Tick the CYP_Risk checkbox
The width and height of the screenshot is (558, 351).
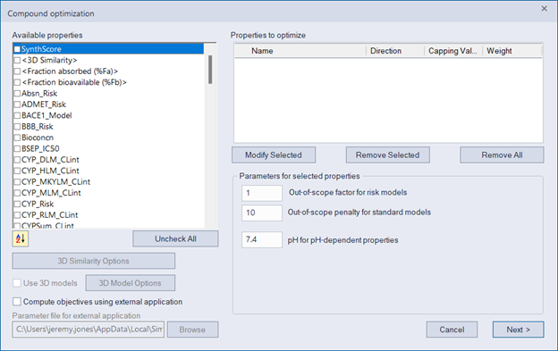17,204
